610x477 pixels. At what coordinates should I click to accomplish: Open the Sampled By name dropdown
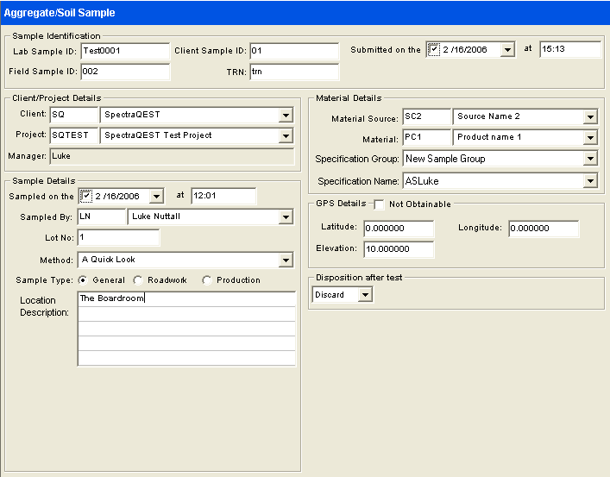pos(286,217)
